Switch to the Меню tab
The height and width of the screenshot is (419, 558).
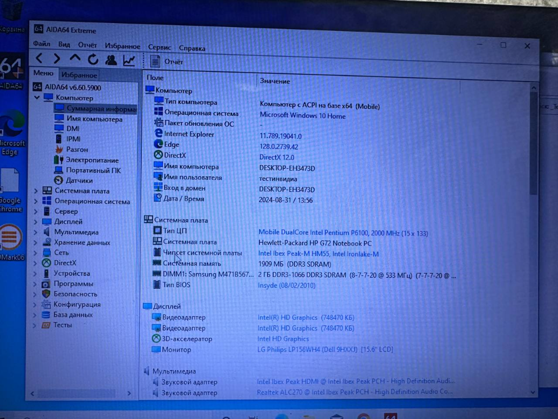tap(43, 73)
